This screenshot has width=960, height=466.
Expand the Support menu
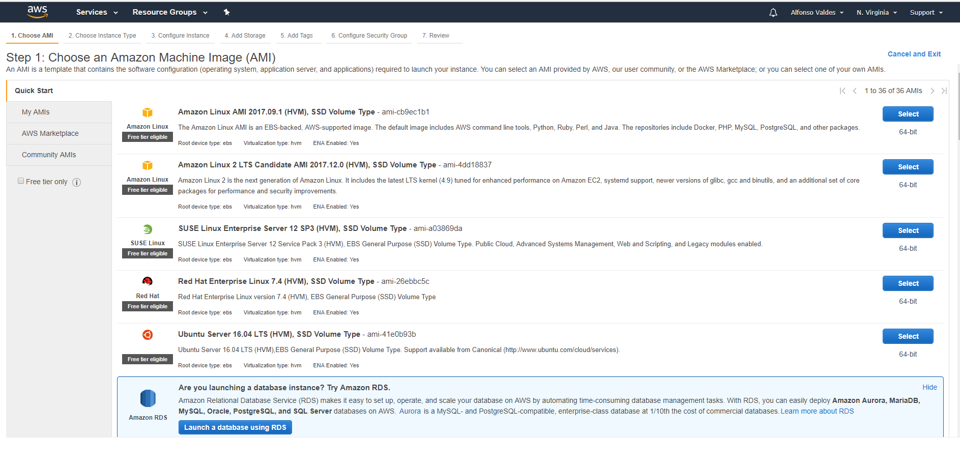(926, 13)
